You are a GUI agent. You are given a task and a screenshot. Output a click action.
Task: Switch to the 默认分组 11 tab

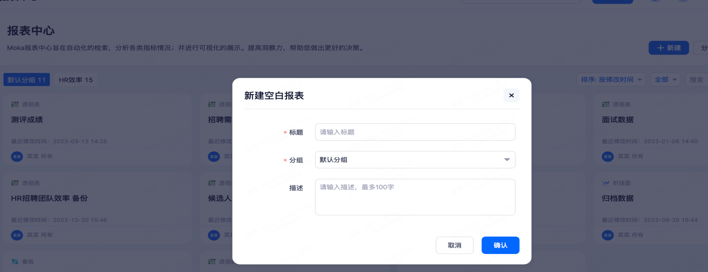pos(26,80)
